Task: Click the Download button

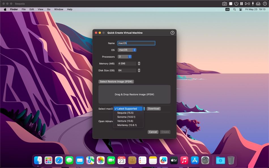Action: (154, 109)
